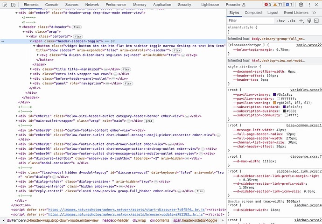This screenshot has height=224, width=322.
Task: Collapse the div class wrap node
Action: pos(24,32)
